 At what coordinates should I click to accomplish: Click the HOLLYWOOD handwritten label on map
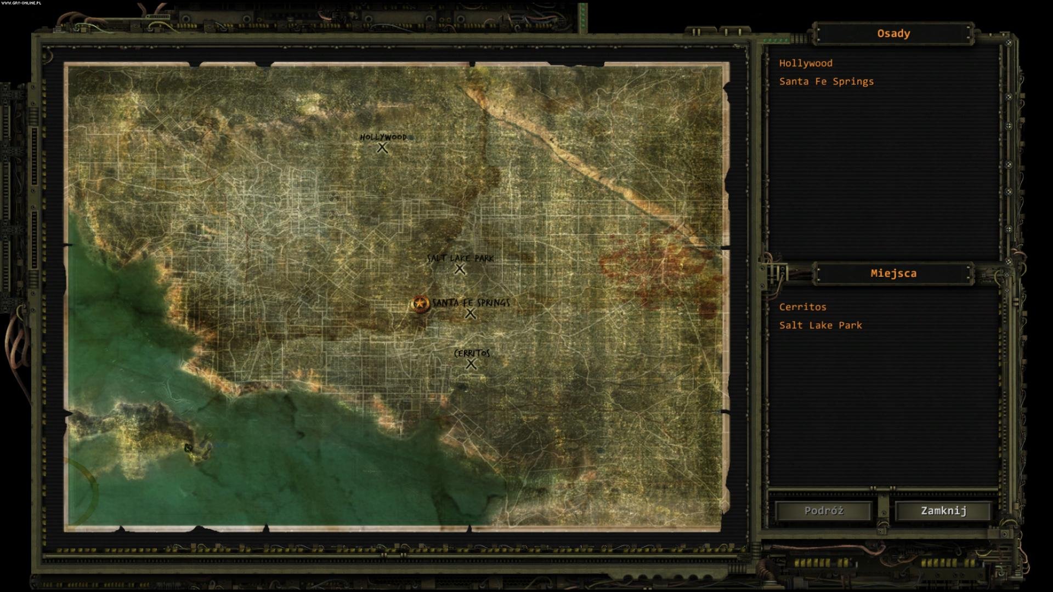[x=383, y=137]
